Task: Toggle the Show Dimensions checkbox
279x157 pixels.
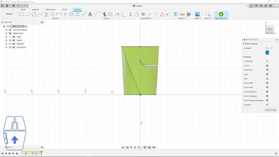Action: (x=267, y=92)
